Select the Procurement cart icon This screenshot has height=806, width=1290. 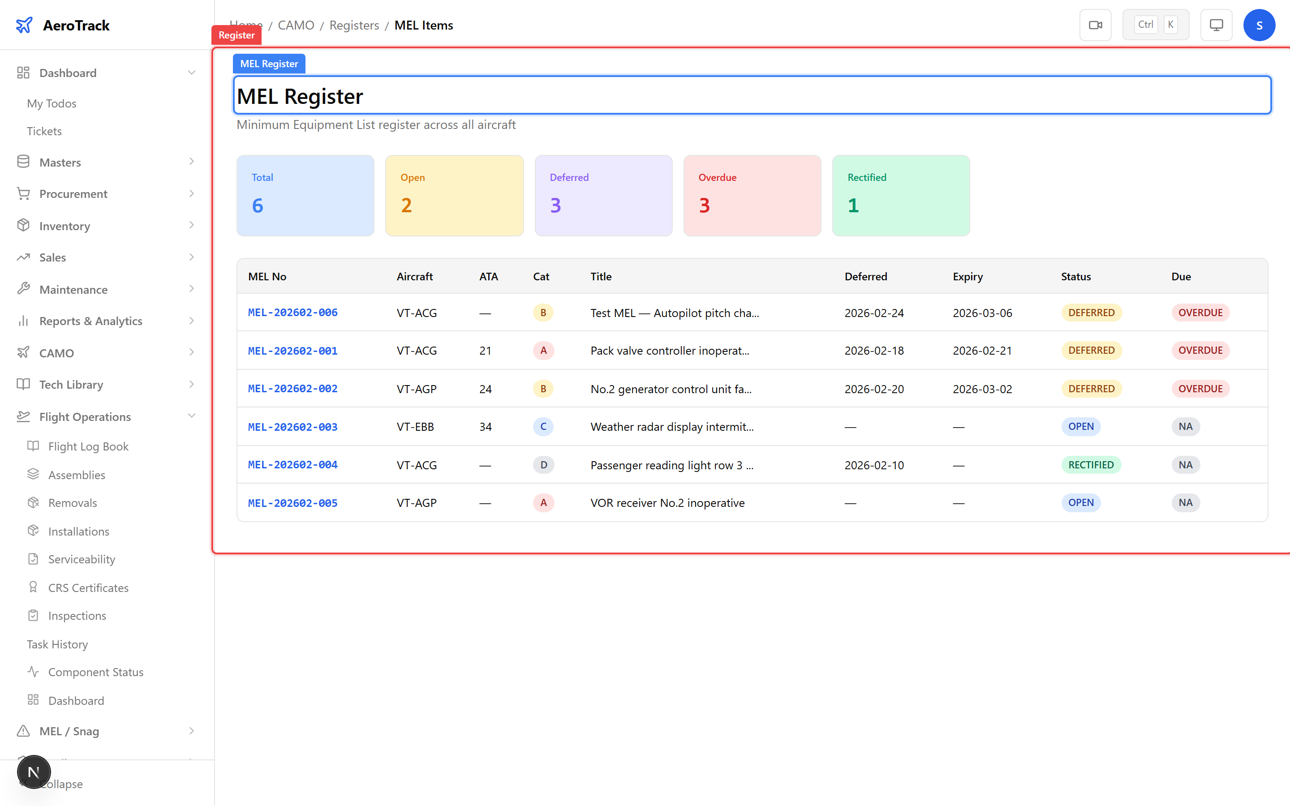pyautogui.click(x=23, y=193)
